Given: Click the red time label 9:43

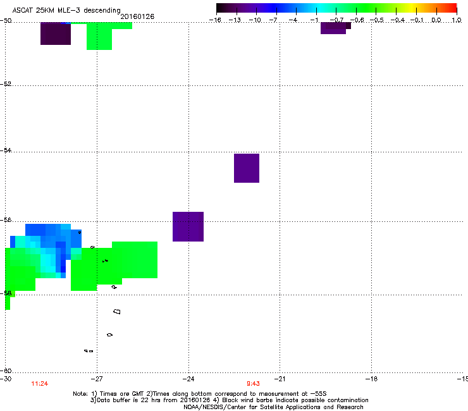Looking at the screenshot, I should pyautogui.click(x=253, y=384).
